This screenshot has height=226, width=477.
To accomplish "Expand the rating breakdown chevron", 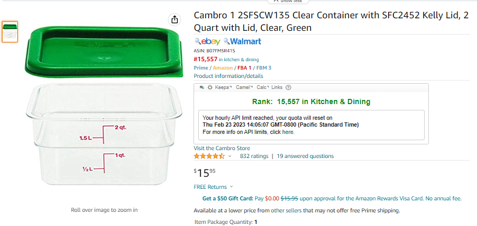I will tap(230, 156).
